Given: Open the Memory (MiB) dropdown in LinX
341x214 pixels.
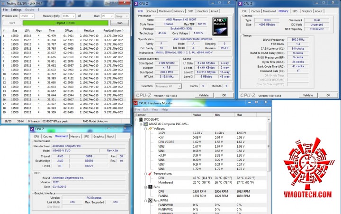Looking at the screenshot, I should click(73, 16).
